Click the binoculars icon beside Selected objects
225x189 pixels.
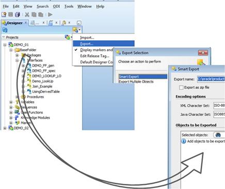click(218, 135)
